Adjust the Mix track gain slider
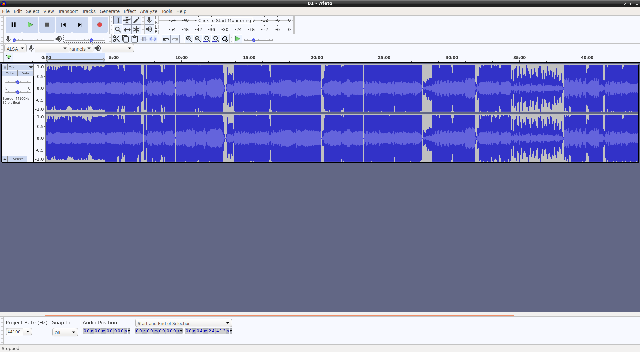 [18, 81]
